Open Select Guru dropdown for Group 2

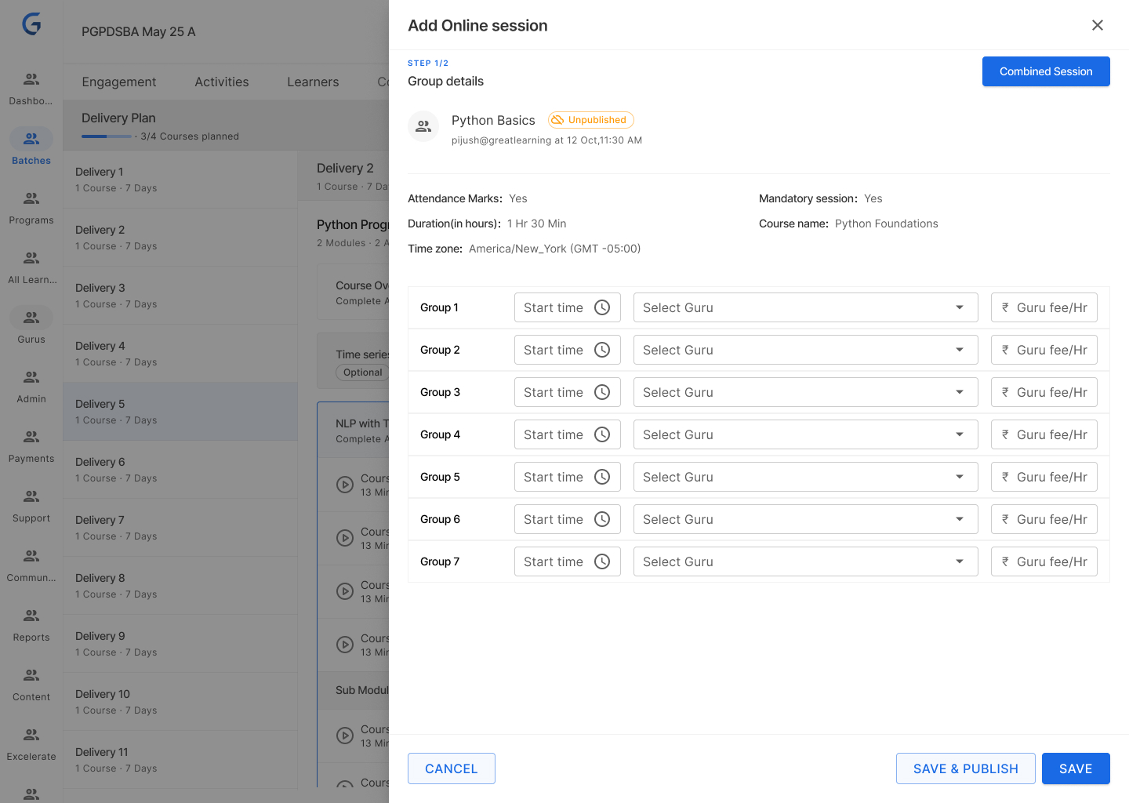pos(806,350)
